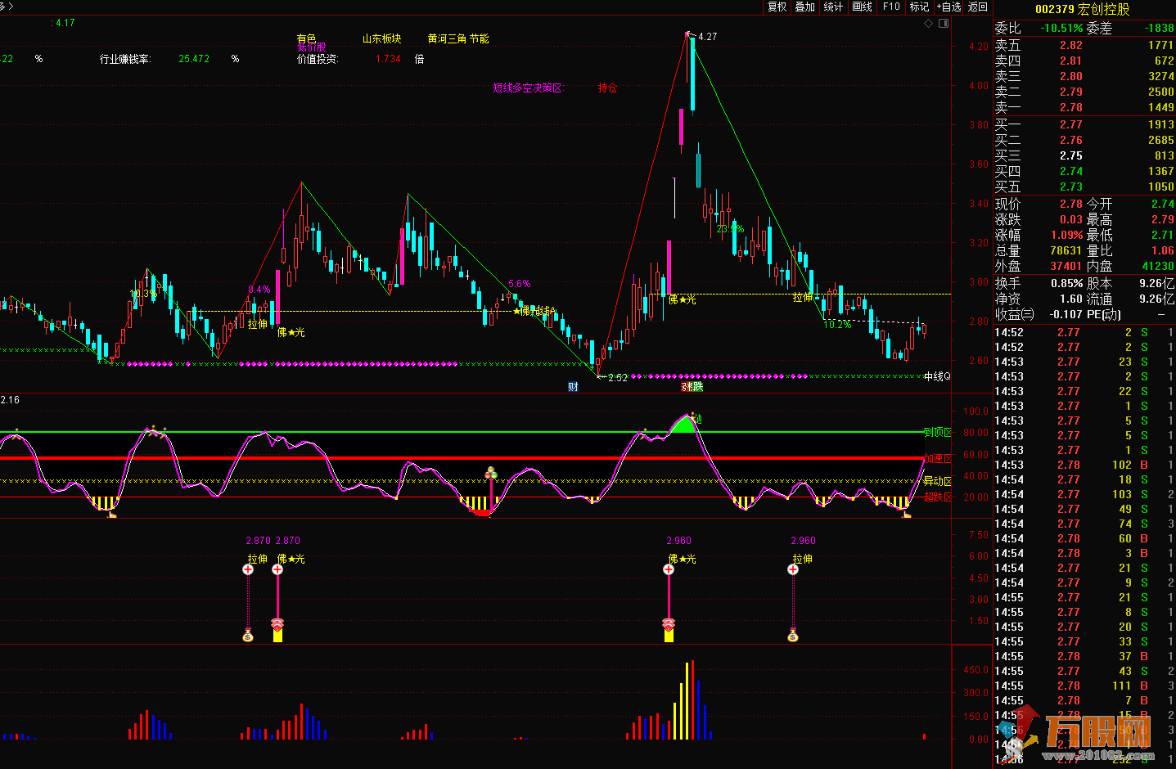
Task: Click the 佛★光 red plus marker at 2.870
Action: (277, 569)
